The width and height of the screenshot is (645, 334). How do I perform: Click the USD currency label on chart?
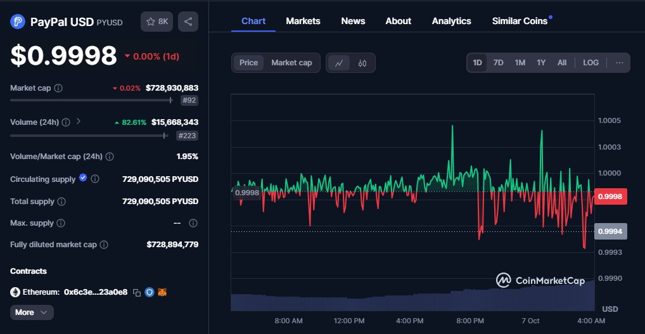click(610, 309)
